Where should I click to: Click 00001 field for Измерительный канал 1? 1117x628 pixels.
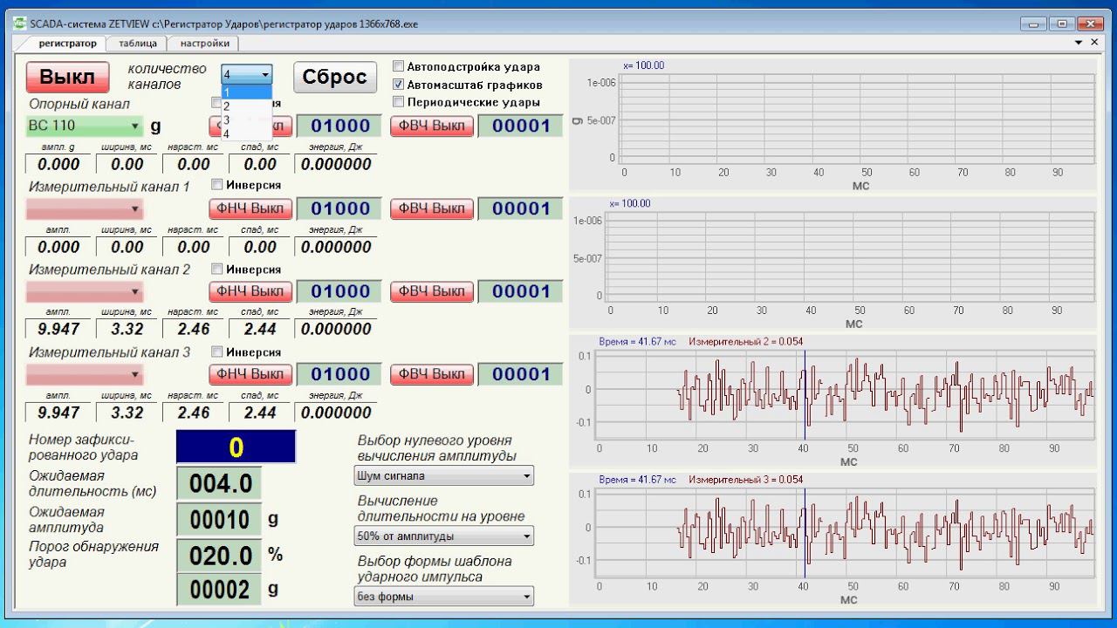pyautogui.click(x=521, y=208)
